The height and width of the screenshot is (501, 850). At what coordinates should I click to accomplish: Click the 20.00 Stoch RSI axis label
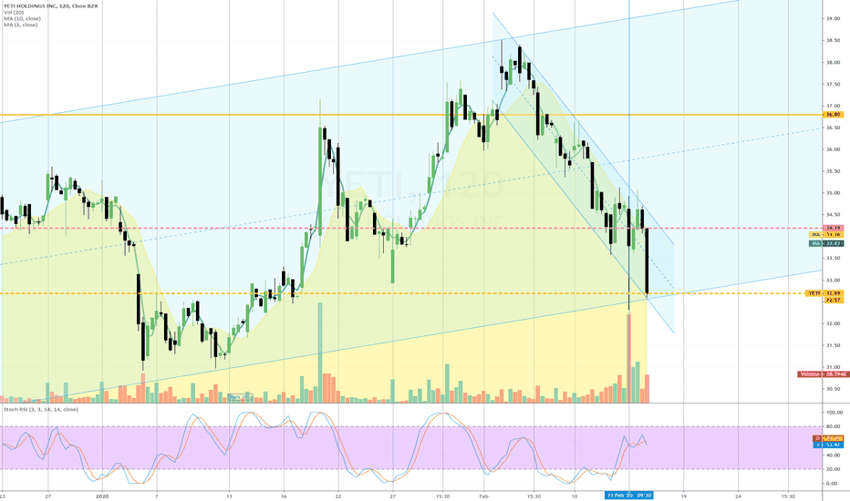(833, 469)
